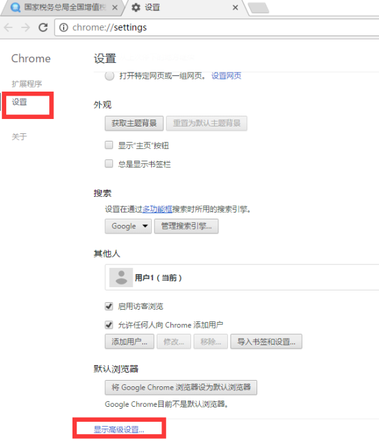
Task: Open 关于 in the sidebar
Action: coord(19,137)
